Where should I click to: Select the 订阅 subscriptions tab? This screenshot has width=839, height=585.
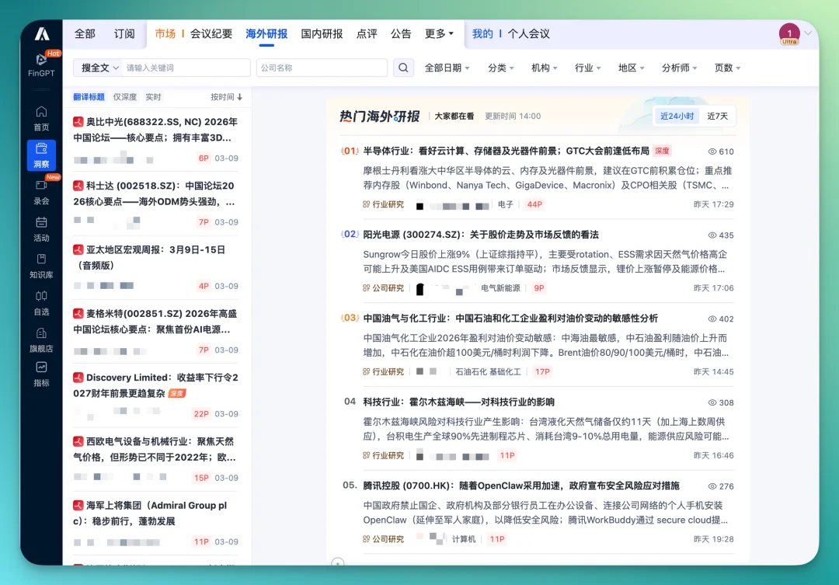click(124, 34)
